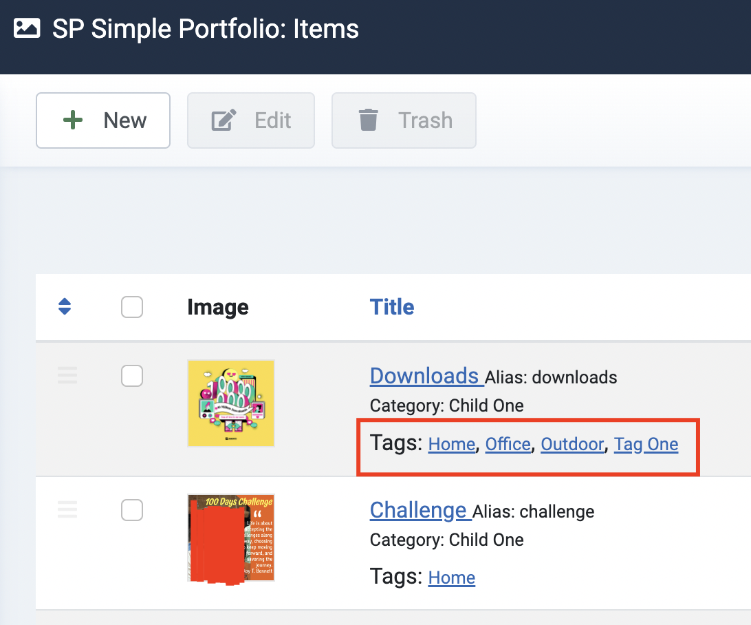Click the New button with plus icon
Image resolution: width=751 pixels, height=625 pixels.
pyautogui.click(x=103, y=120)
